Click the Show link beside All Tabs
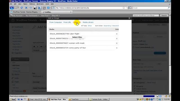 point(90,26)
